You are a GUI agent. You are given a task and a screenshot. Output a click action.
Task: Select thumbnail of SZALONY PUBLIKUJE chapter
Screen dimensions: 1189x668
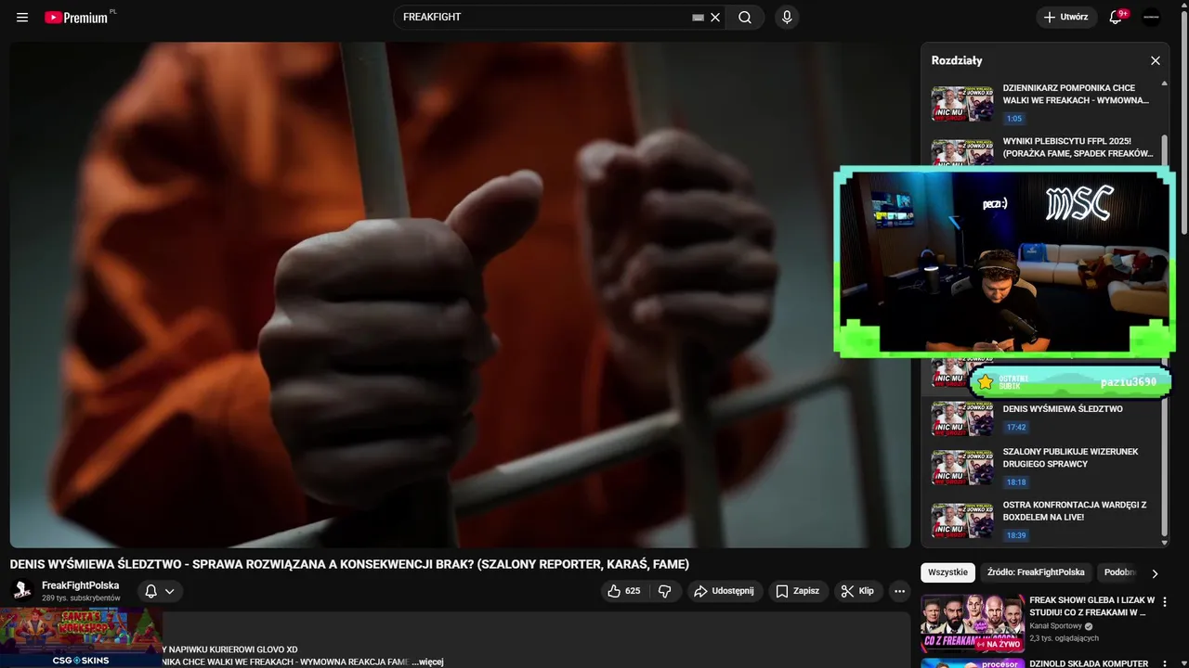962,468
